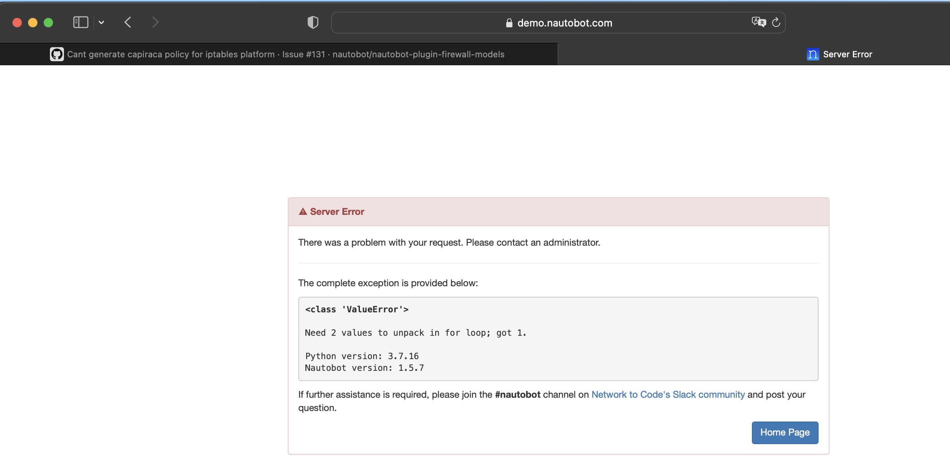Enter full screen with the green button

48,22
